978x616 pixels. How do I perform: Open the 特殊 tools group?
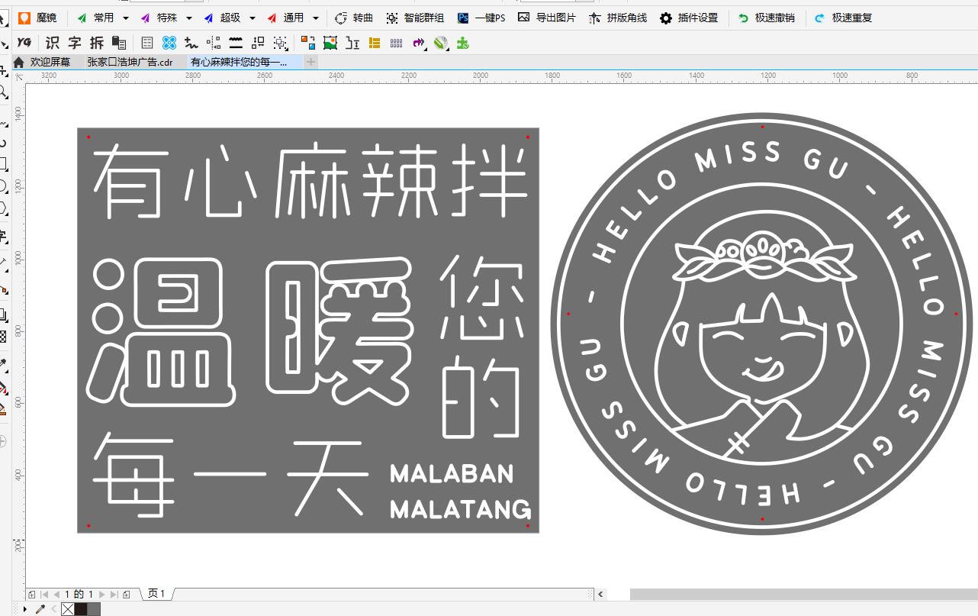tap(159, 18)
